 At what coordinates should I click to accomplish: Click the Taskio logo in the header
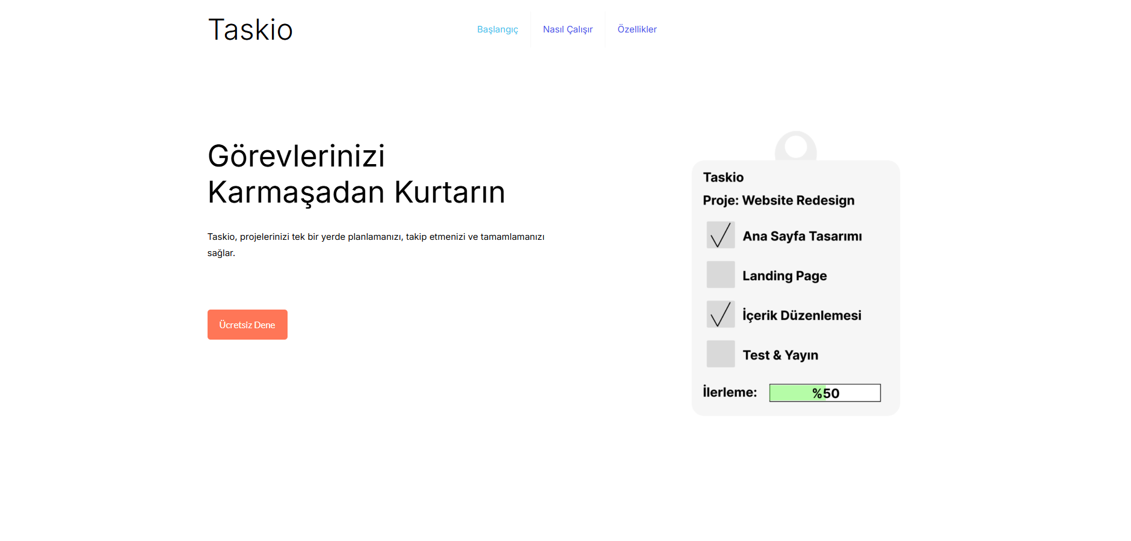tap(250, 29)
